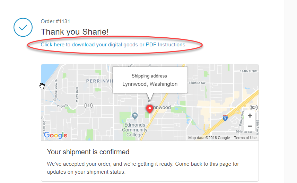
Task: Open the Google logo on the map
Action: pyautogui.click(x=55, y=135)
